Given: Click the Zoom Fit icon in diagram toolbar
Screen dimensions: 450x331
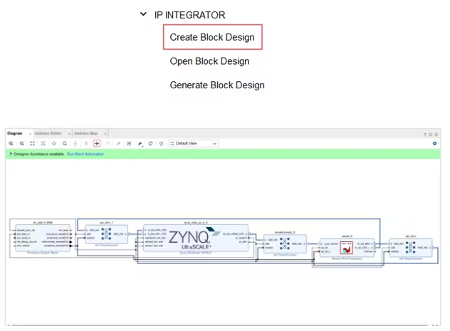Looking at the screenshot, I should point(33,144).
